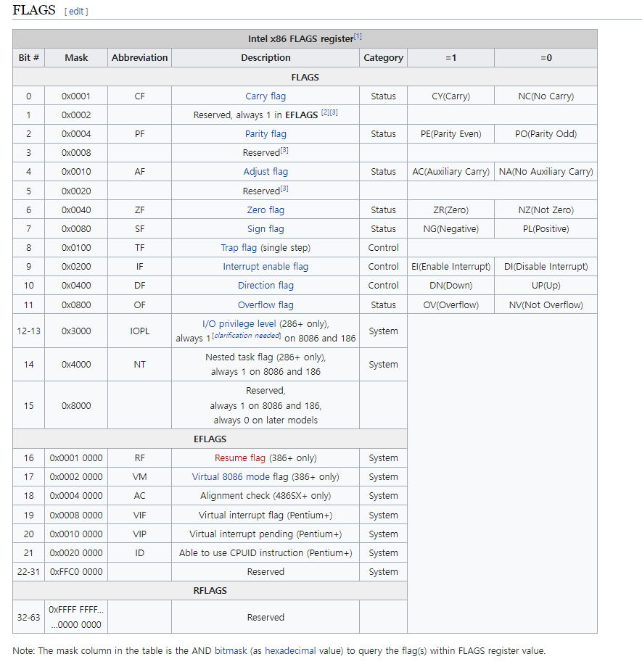This screenshot has width=642, height=667.
Task: Select the Mask column header
Action: click(76, 58)
